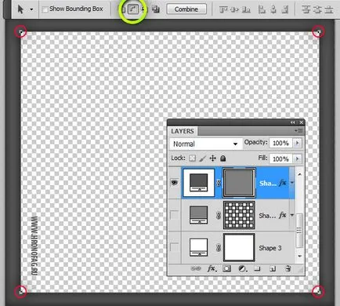Viewport: 340px width, 306px height.
Task: Click the Add layer mask icon
Action: pos(226,268)
